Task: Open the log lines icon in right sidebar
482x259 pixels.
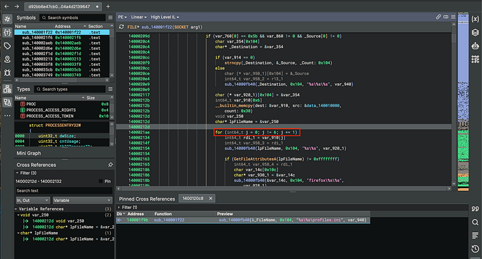Action: 475,236
